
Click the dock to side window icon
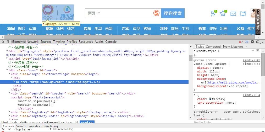click(x=258, y=42)
